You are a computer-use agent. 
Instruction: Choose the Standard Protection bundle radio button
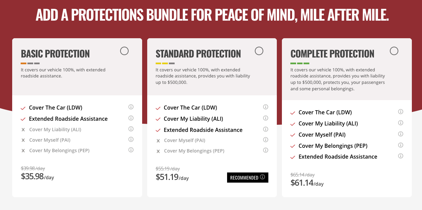click(259, 51)
